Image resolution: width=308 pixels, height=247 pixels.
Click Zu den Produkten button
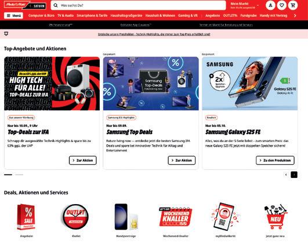[275, 161]
